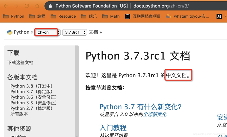This screenshot has width=227, height=137.
Task: Open the 编程 bookmarks folder
Action: pos(37,16)
